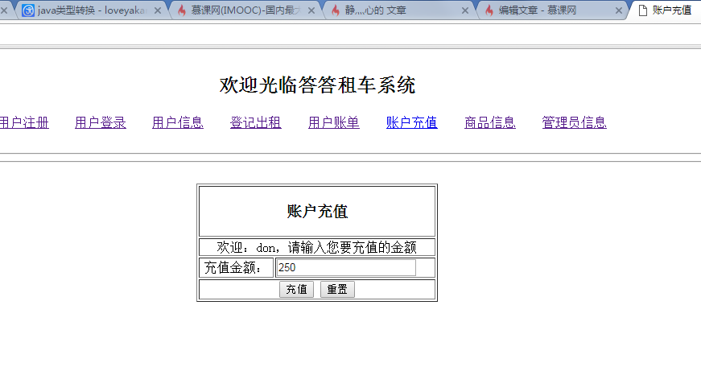This screenshot has width=701, height=392.
Task: Close the 静,,,心的 文章 tab
Action: [x=465, y=10]
